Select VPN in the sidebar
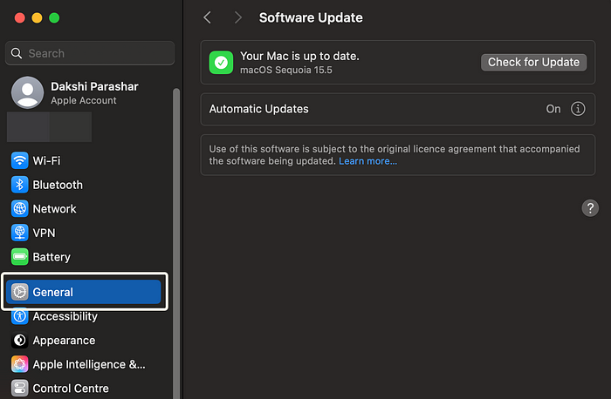This screenshot has width=611, height=399. [x=84, y=233]
